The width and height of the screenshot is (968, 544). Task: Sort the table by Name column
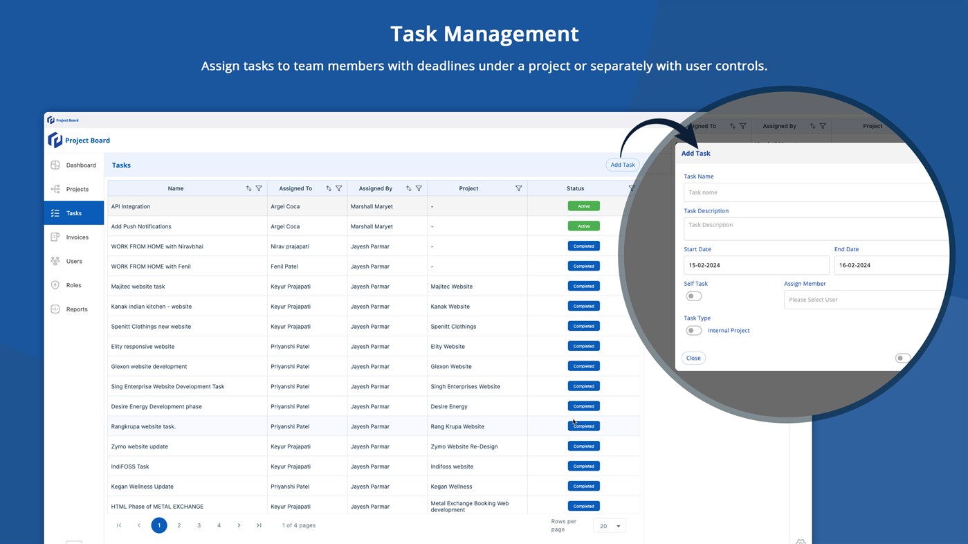[x=248, y=188]
